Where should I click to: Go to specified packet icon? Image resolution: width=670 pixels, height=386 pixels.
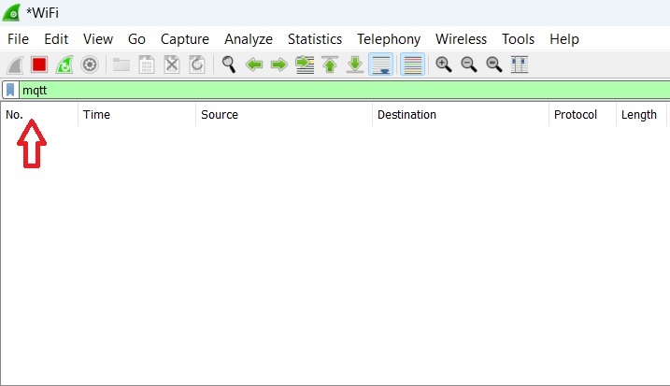pos(305,65)
